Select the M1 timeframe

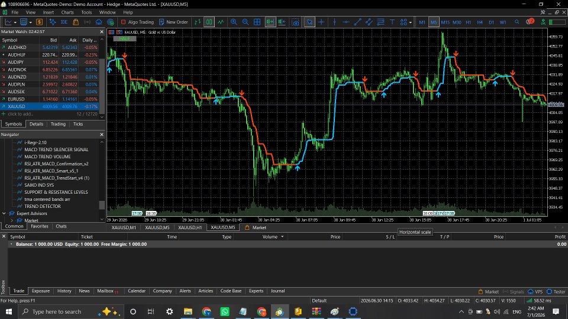point(422,22)
